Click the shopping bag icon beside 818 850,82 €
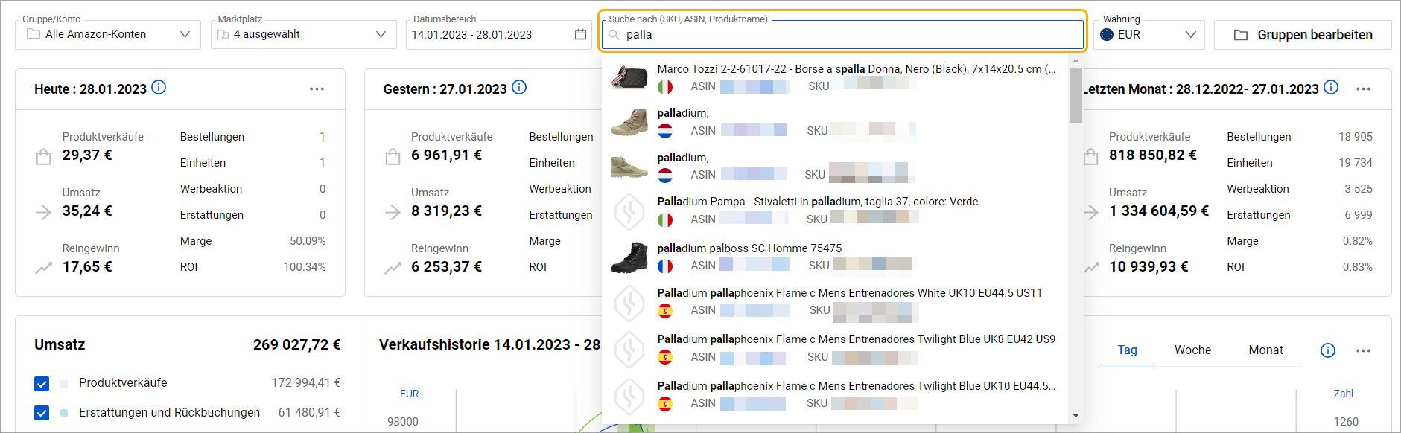 tap(1091, 156)
